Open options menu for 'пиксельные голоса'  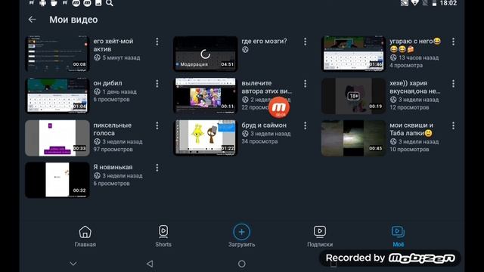pyautogui.click(x=157, y=125)
